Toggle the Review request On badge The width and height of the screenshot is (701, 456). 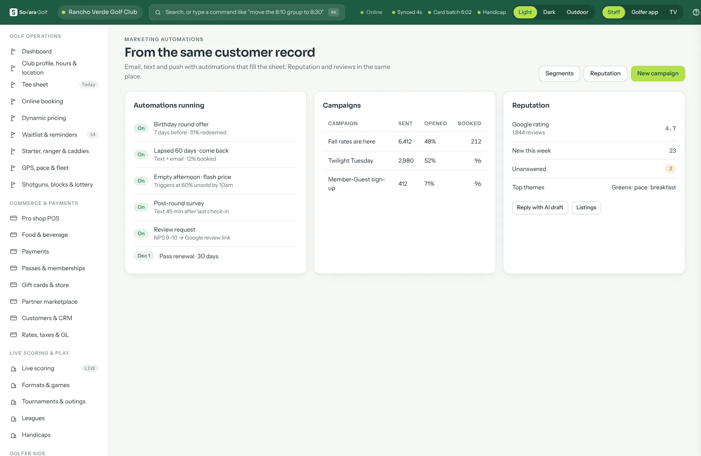[x=141, y=234]
